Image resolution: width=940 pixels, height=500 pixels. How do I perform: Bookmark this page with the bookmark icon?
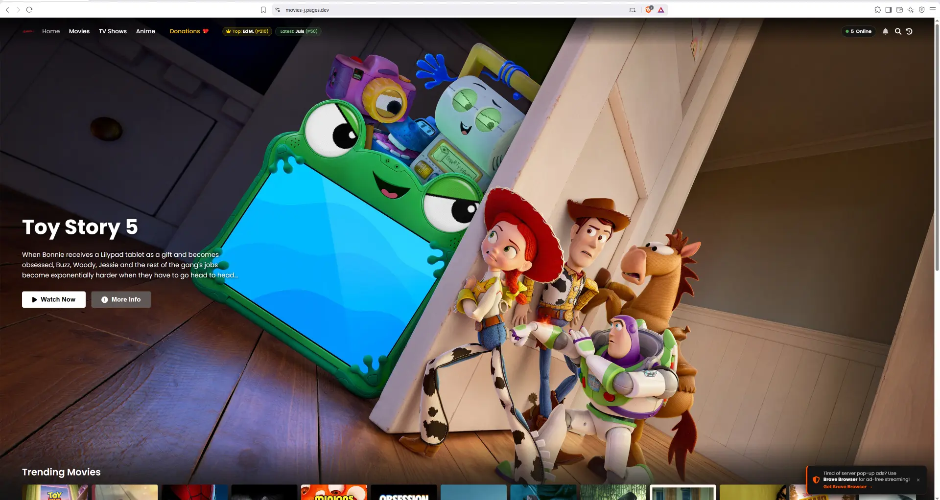(x=263, y=10)
